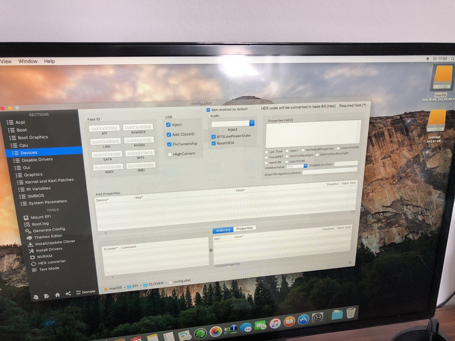Image resolution: width=455 pixels, height=341 pixels.
Task: Select the Boot section
Action: tap(21, 130)
